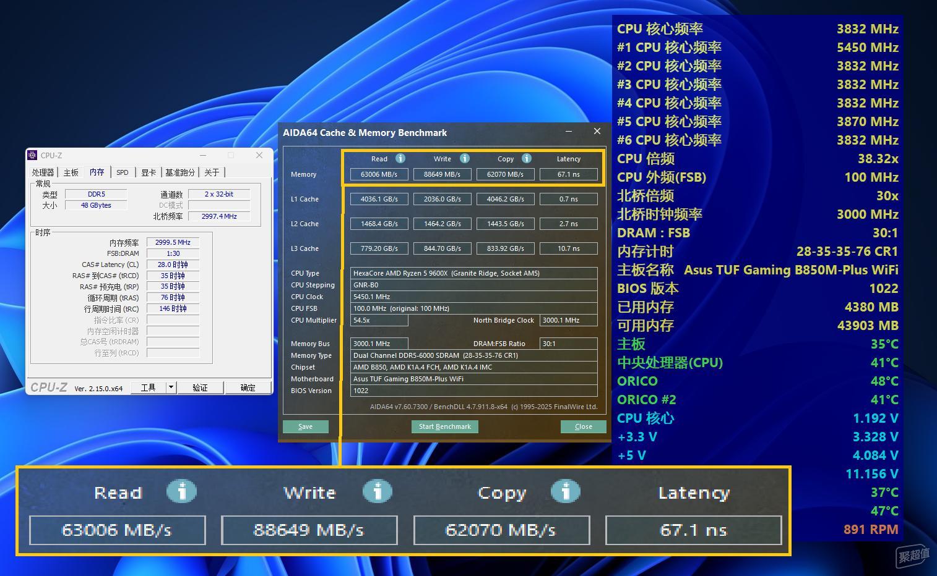Click the Save button in AIDA64
Screen dimensions: 937x576
coord(306,426)
